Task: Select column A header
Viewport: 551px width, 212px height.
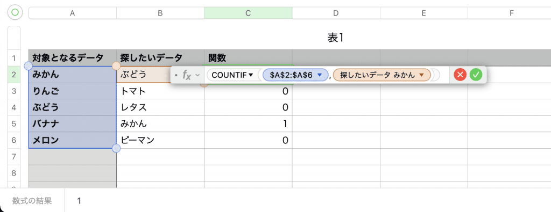Action: coord(73,13)
